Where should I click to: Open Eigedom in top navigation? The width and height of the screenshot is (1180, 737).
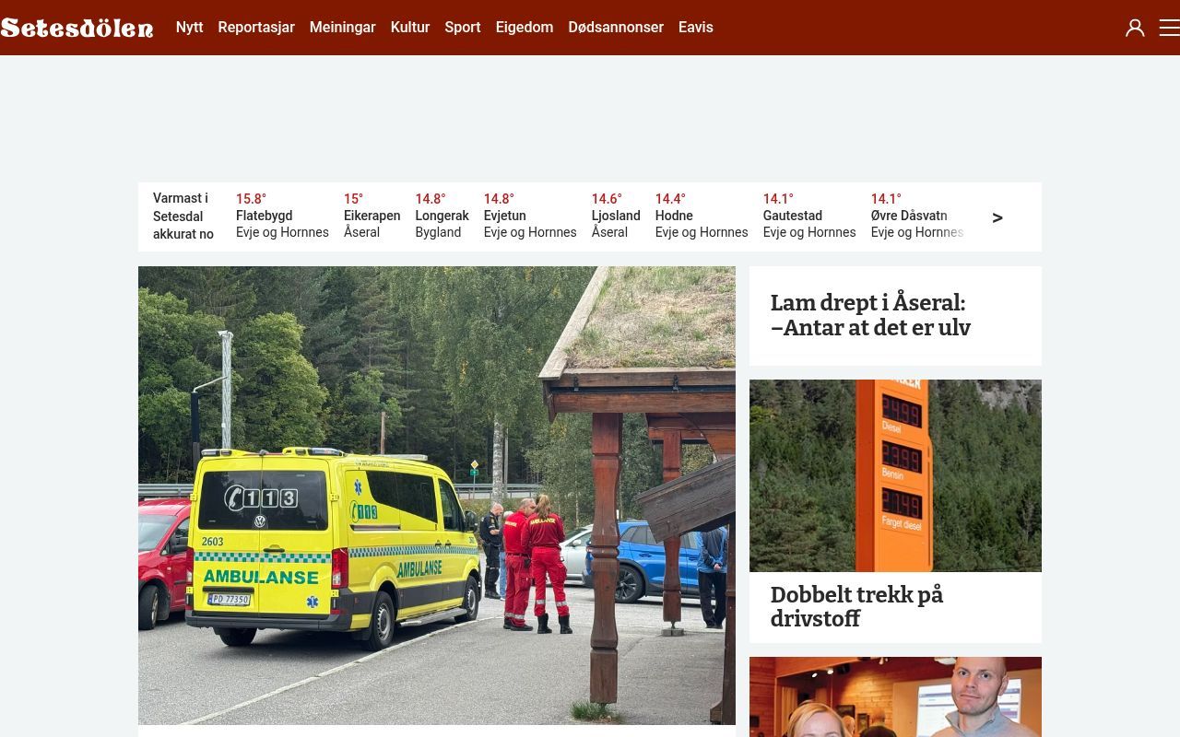pos(525,28)
